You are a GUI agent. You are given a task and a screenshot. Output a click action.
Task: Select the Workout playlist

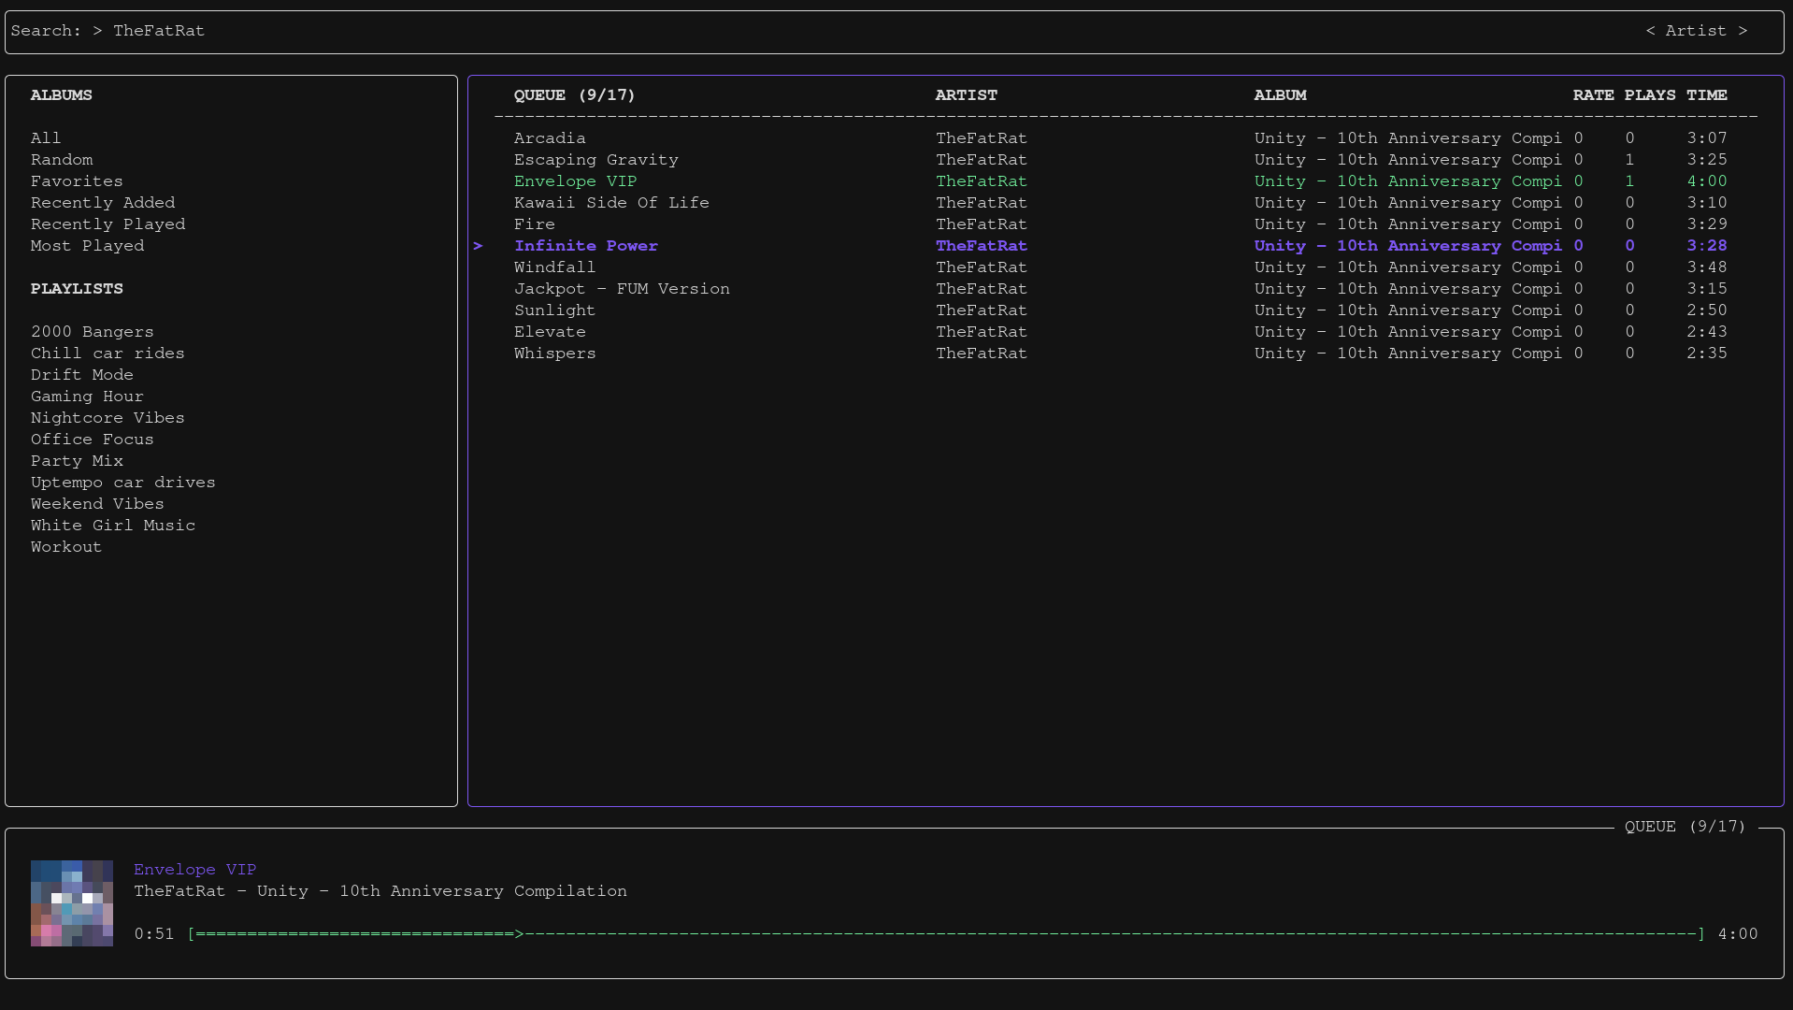(66, 547)
